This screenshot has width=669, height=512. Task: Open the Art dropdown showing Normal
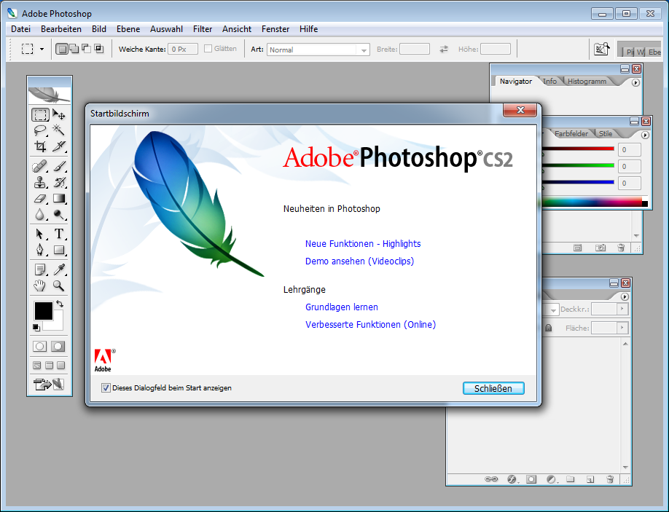[318, 50]
